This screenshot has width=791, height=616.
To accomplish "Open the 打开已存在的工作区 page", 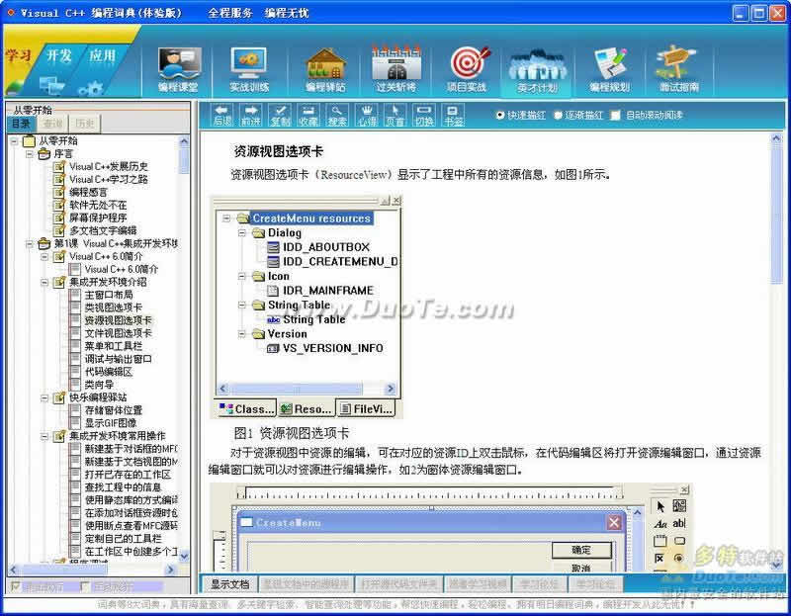I will pos(128,475).
